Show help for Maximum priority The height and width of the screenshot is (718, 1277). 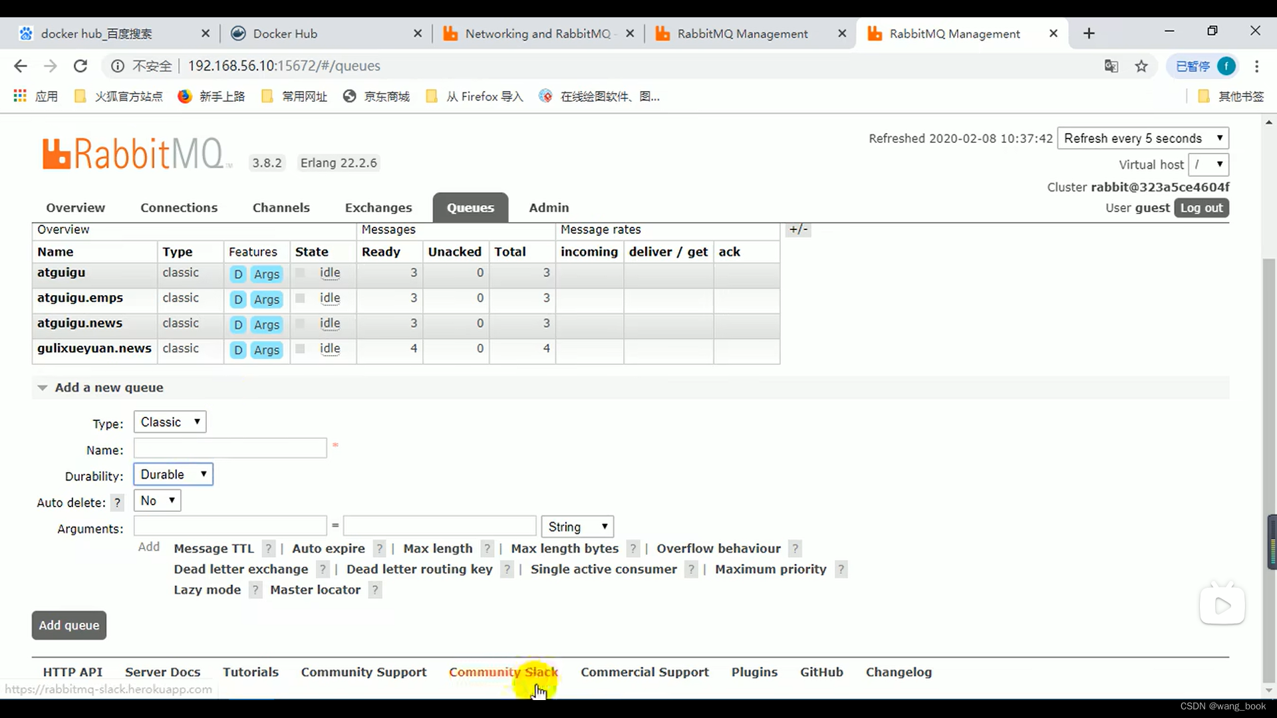coord(841,569)
